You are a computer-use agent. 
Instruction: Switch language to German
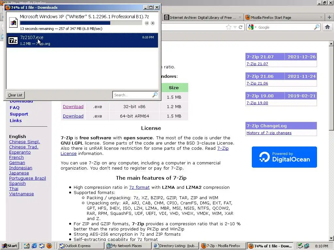click(x=17, y=163)
